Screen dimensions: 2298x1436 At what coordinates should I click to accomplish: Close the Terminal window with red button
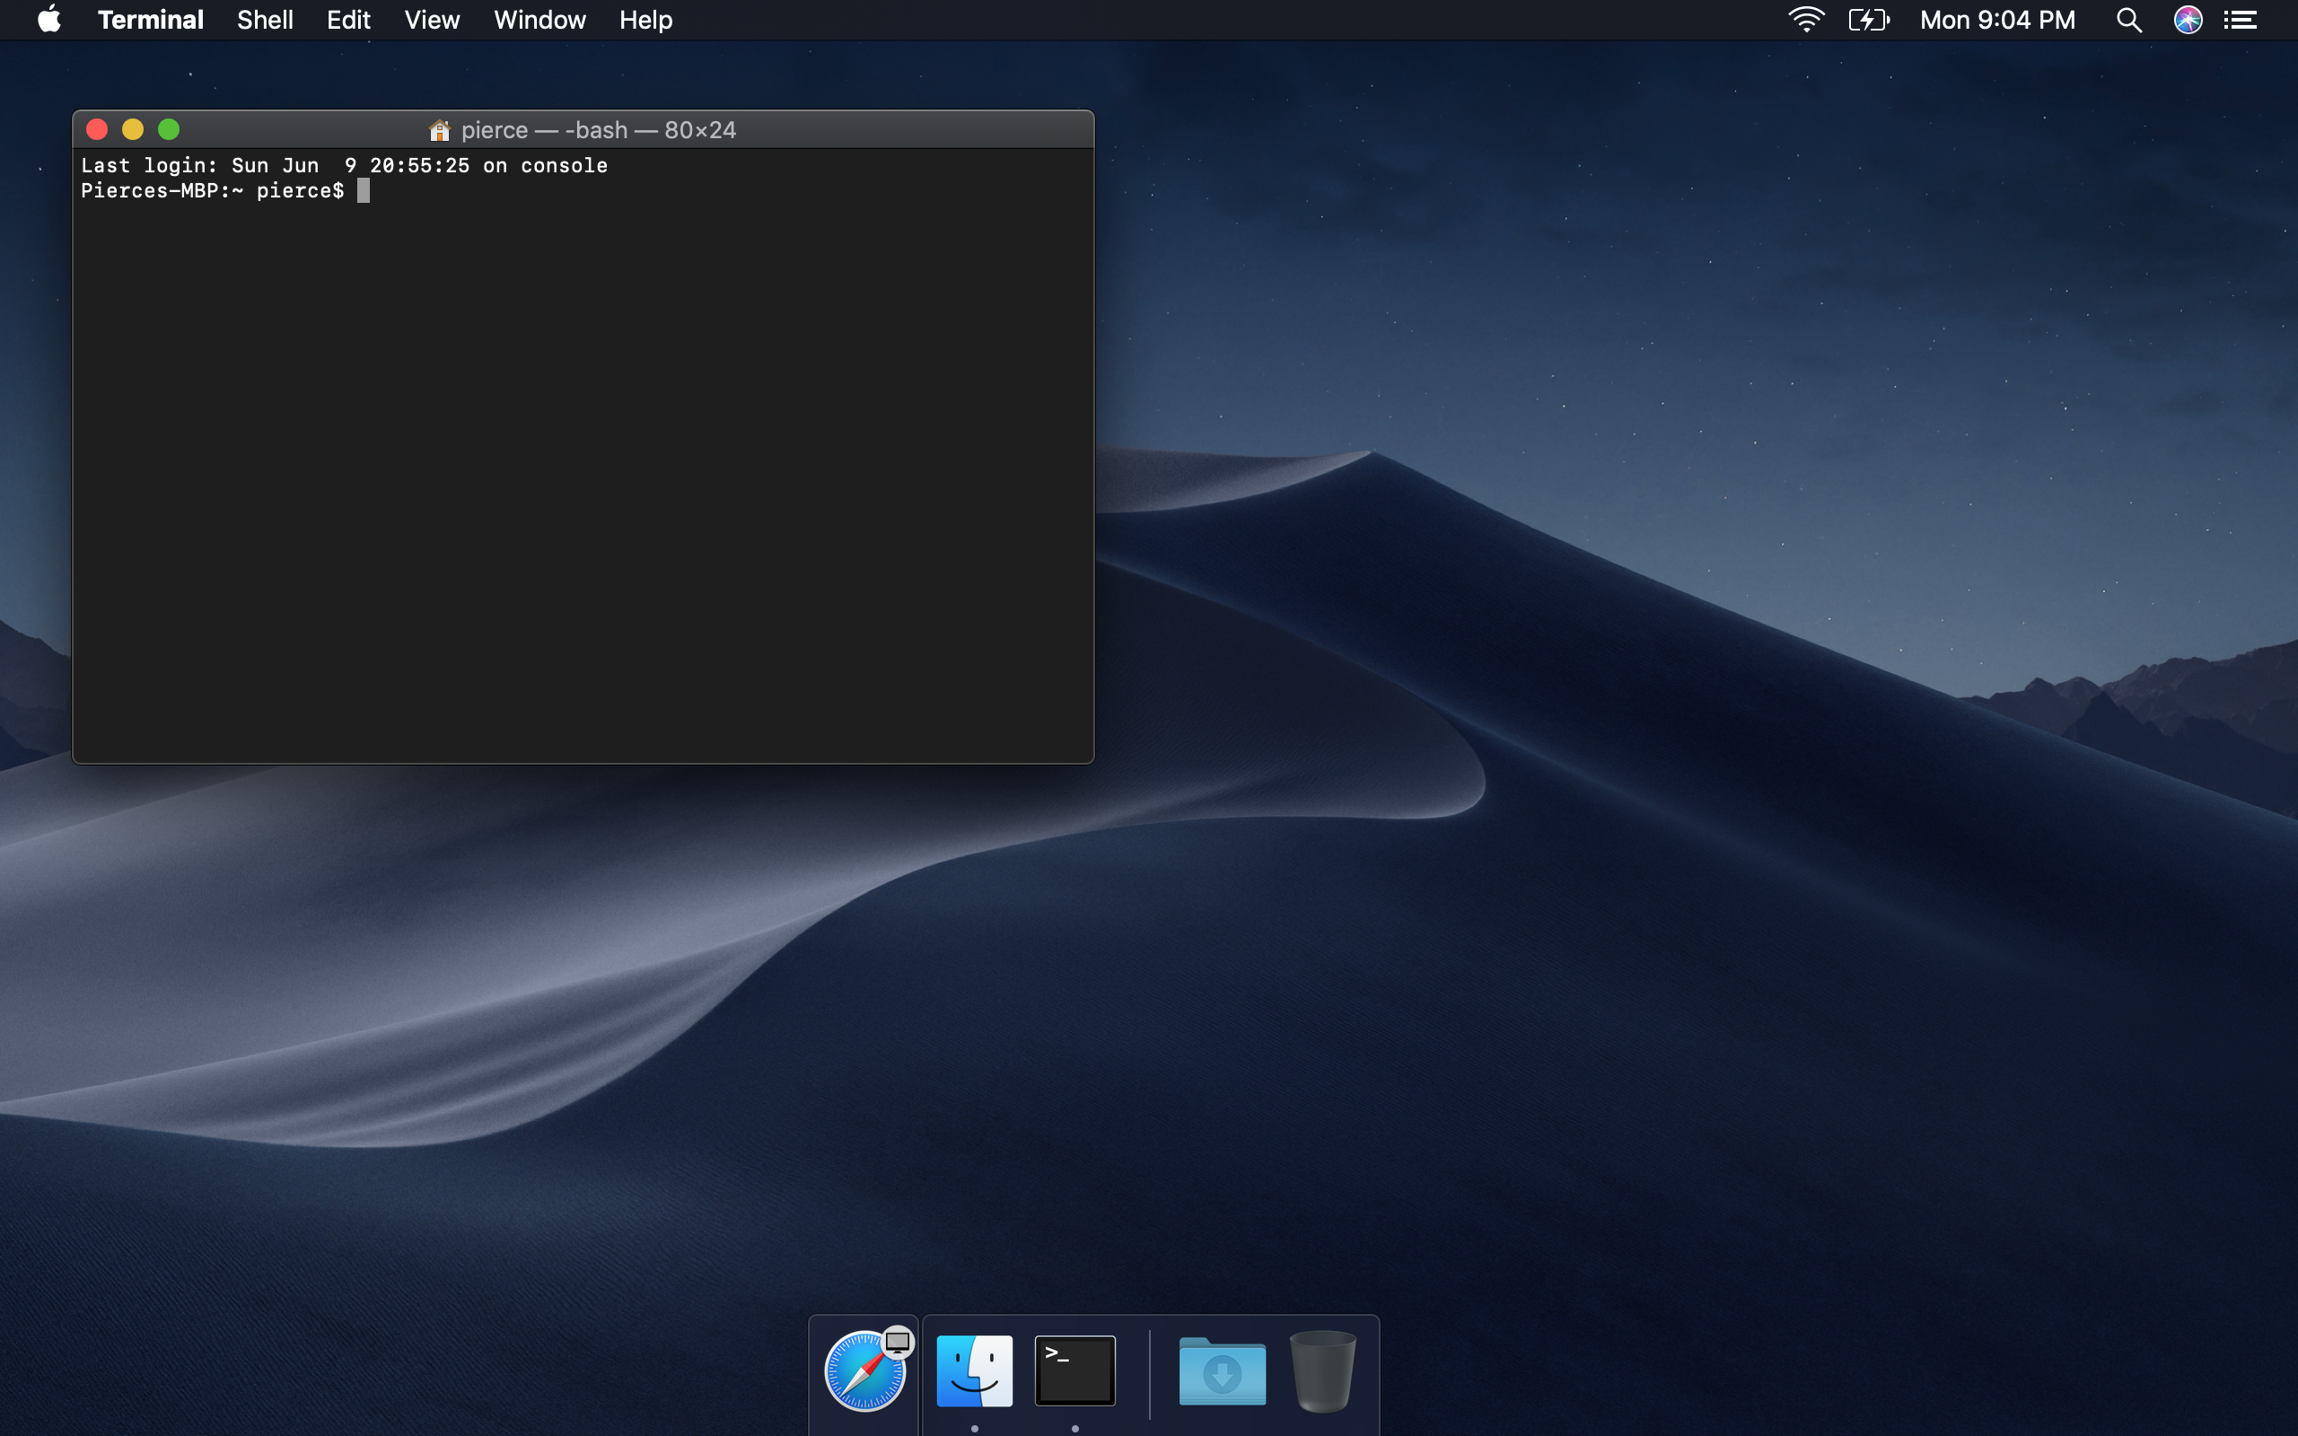pos(97,129)
